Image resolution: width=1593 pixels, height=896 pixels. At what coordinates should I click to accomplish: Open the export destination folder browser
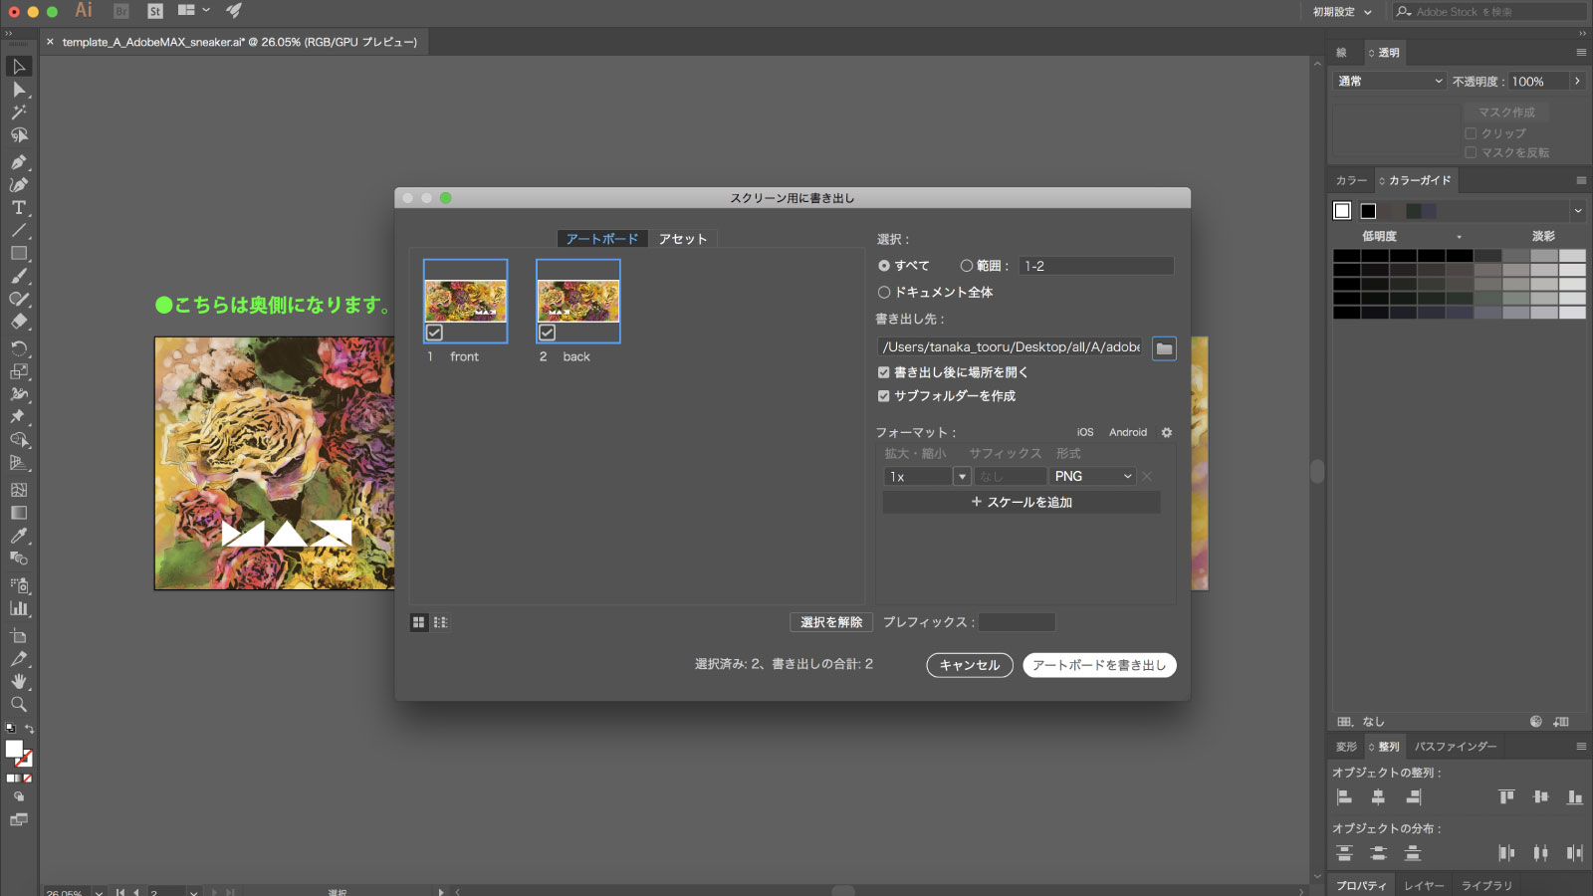click(1163, 348)
